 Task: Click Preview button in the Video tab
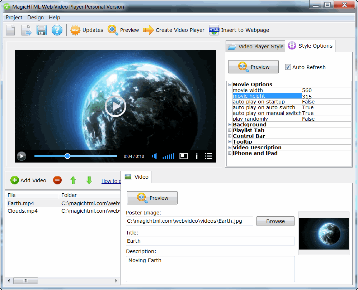[152, 198]
